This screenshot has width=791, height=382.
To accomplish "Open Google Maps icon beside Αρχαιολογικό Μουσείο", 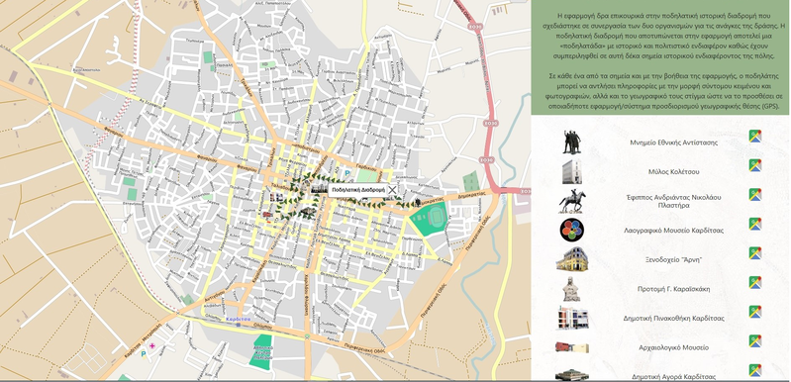I will 754,340.
